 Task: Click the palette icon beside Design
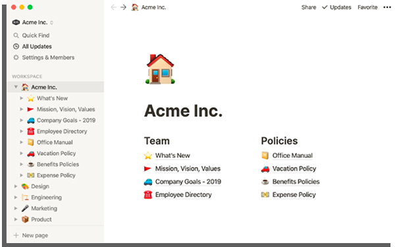pos(25,186)
